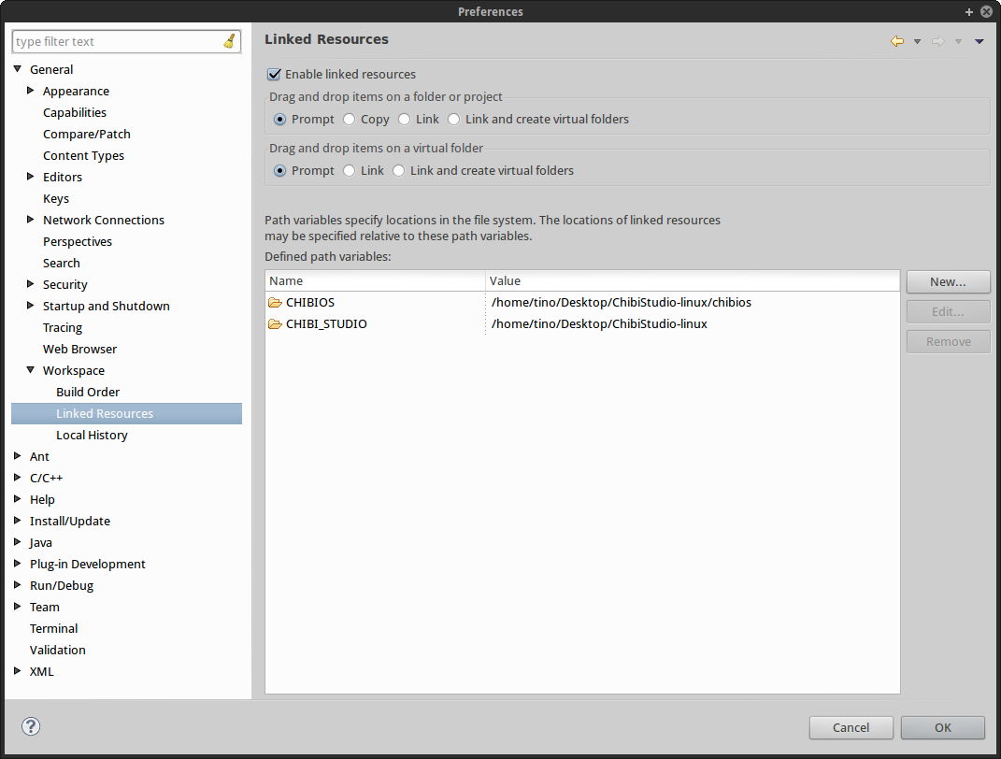Viewport: 1001px width, 759px height.
Task: Sort path variables by Name column
Action: pyautogui.click(x=376, y=280)
